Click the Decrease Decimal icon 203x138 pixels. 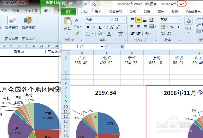(x=169, y=34)
